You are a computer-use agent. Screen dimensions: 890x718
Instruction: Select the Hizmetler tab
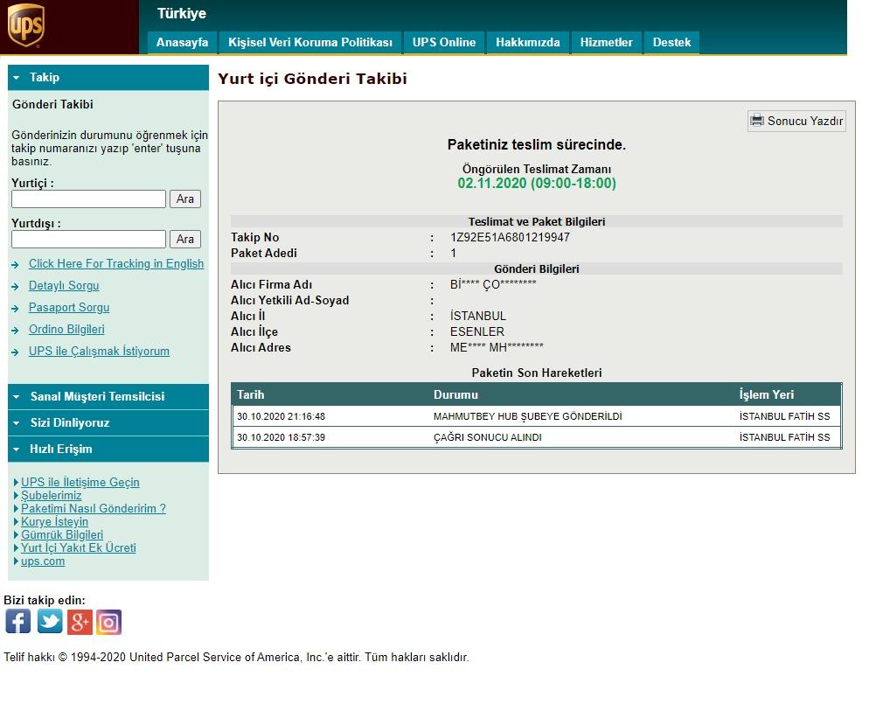tap(606, 43)
